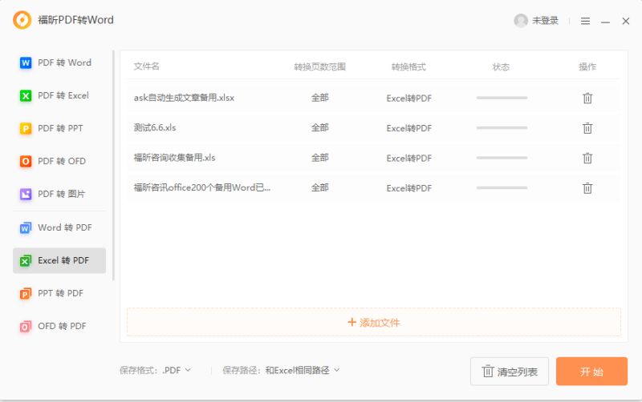Screen dimensions: 642x402
Task: Go to Word 转 PDF tab
Action: point(59,227)
